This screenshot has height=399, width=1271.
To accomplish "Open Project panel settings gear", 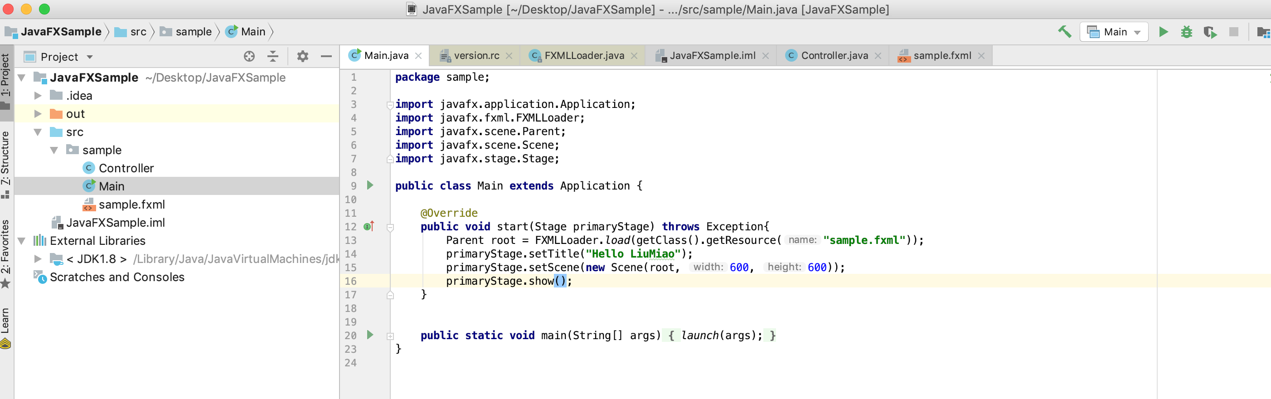I will (x=302, y=57).
